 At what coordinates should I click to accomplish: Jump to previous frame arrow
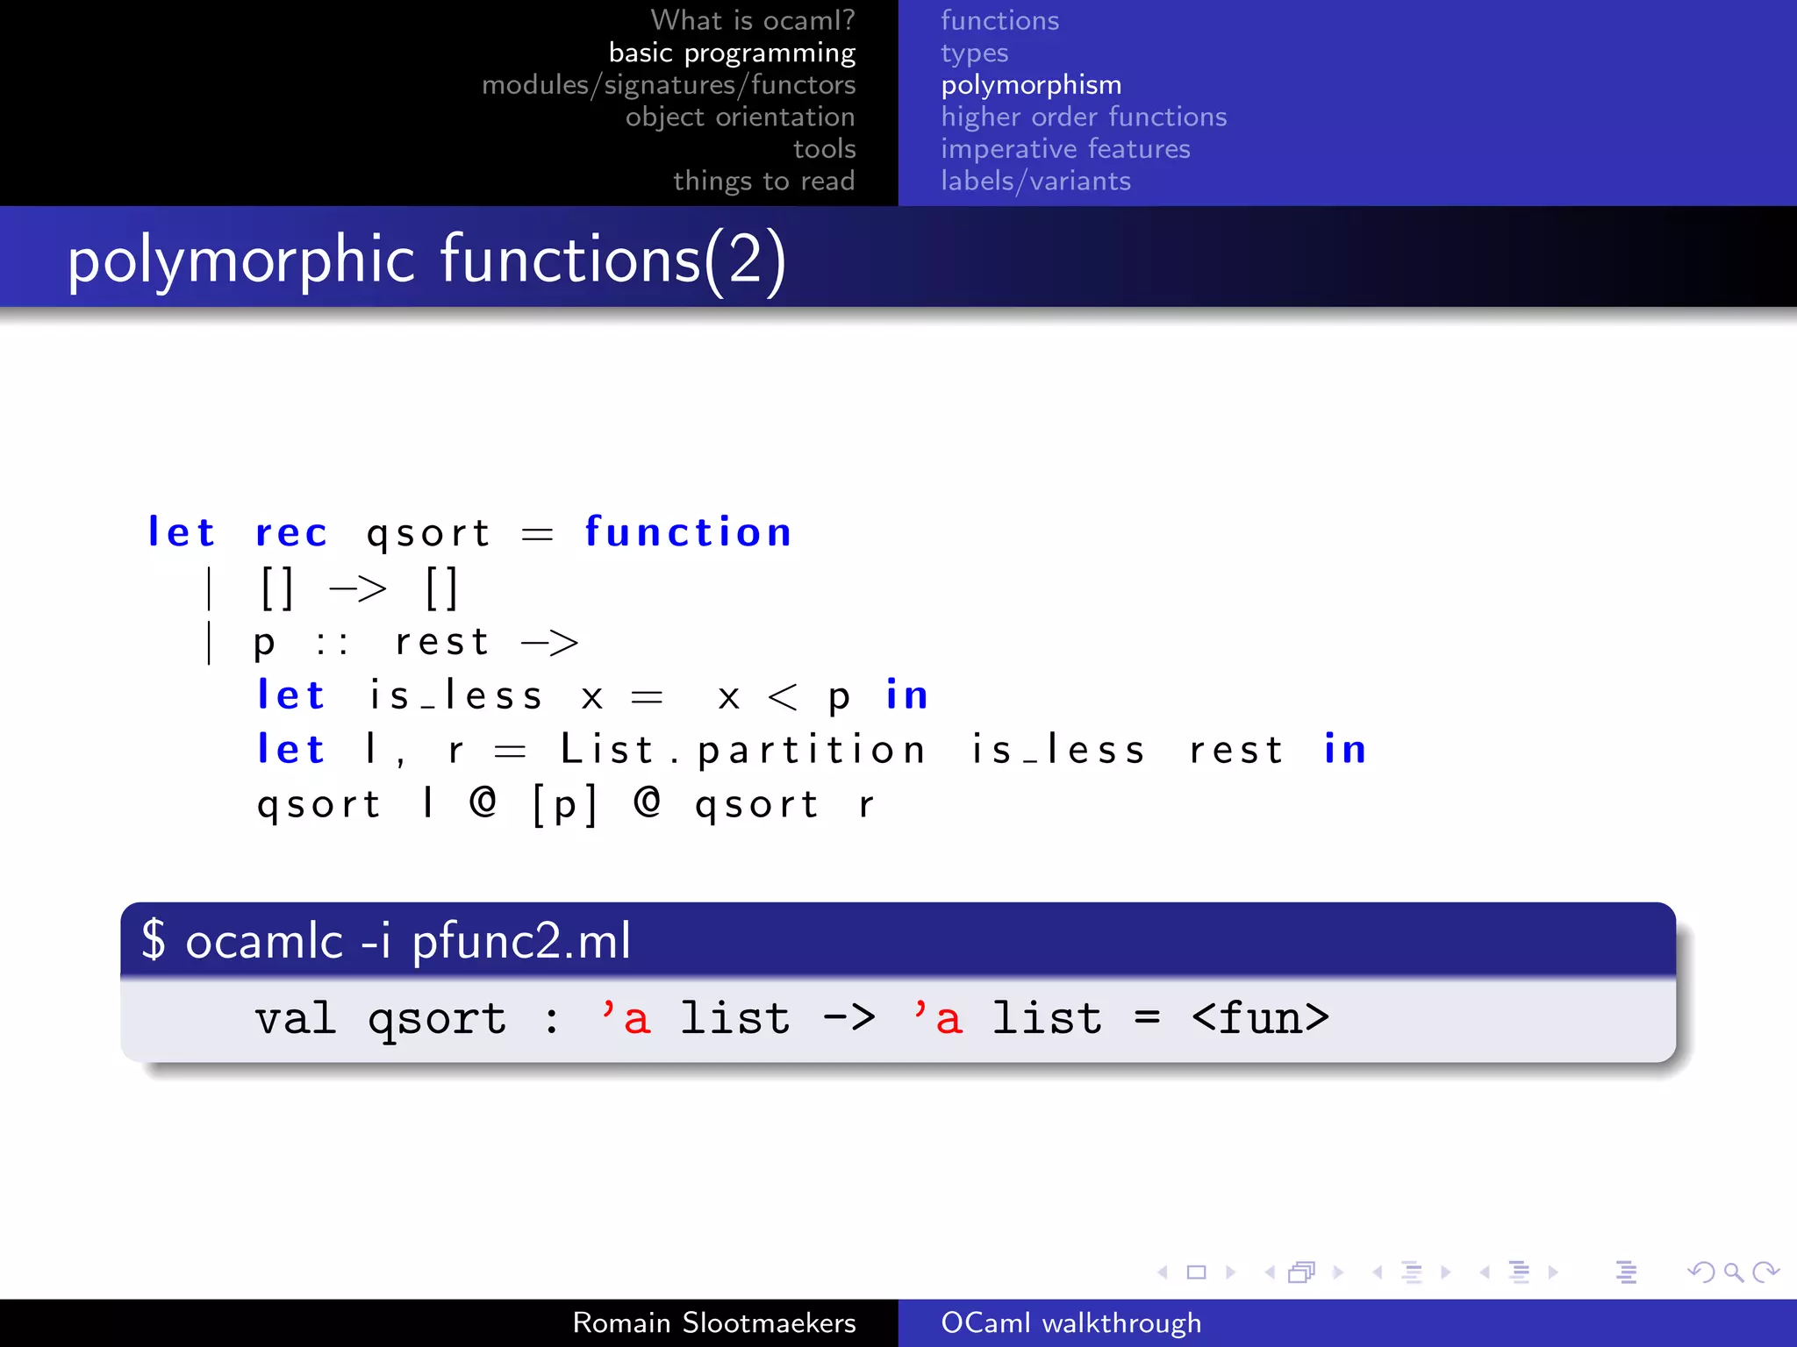coord(1270,1272)
